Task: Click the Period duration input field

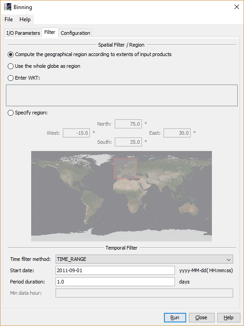Action: (x=115, y=282)
